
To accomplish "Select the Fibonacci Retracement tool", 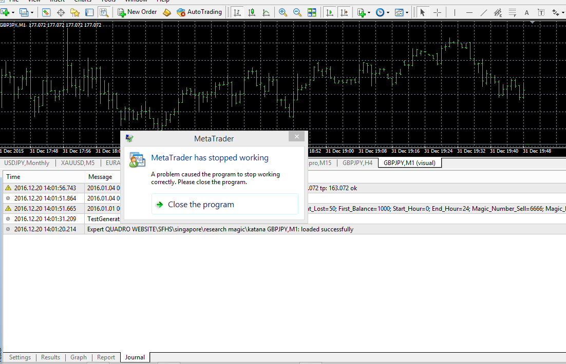I will [x=513, y=13].
